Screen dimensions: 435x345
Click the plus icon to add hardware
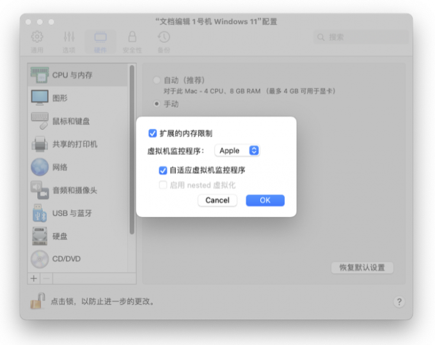(x=34, y=278)
